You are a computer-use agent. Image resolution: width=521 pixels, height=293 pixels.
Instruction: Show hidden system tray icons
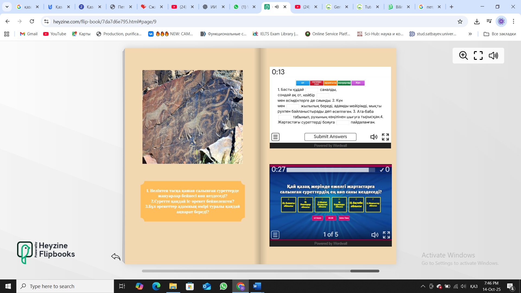[x=423, y=286]
